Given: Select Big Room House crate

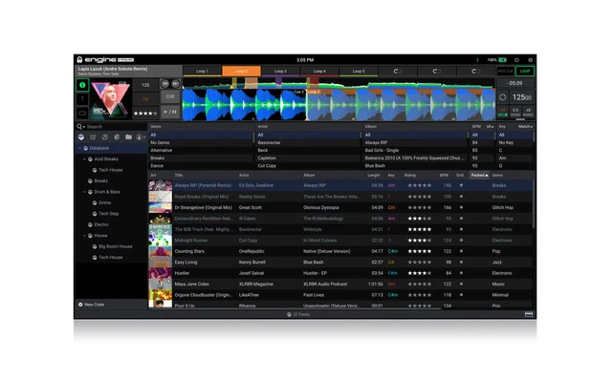Looking at the screenshot, I should tap(115, 246).
